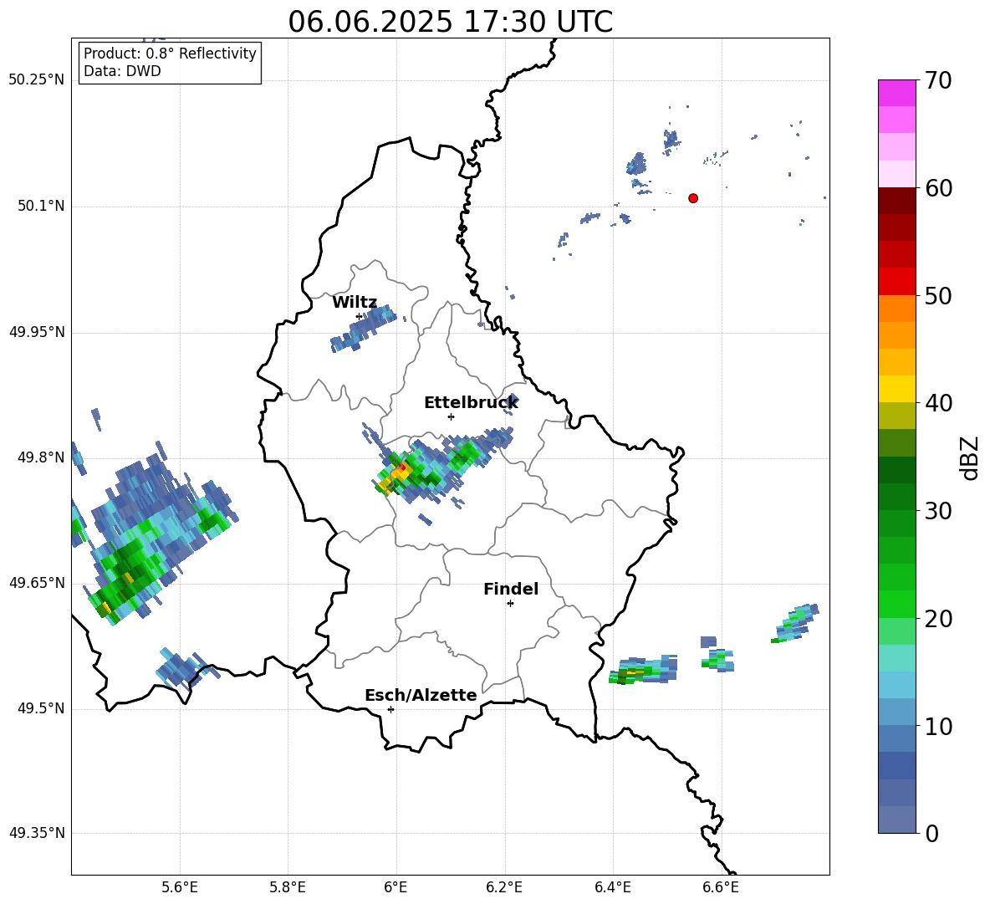Click the 30 label on the colorbar

pos(938,511)
